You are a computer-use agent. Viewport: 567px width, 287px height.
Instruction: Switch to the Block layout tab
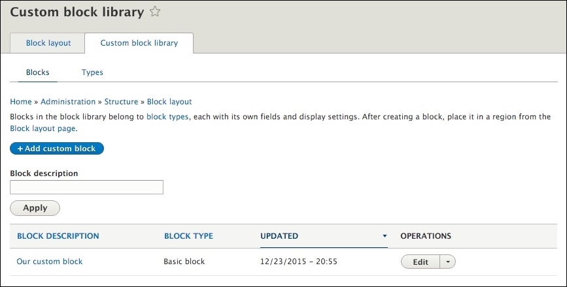(48, 43)
